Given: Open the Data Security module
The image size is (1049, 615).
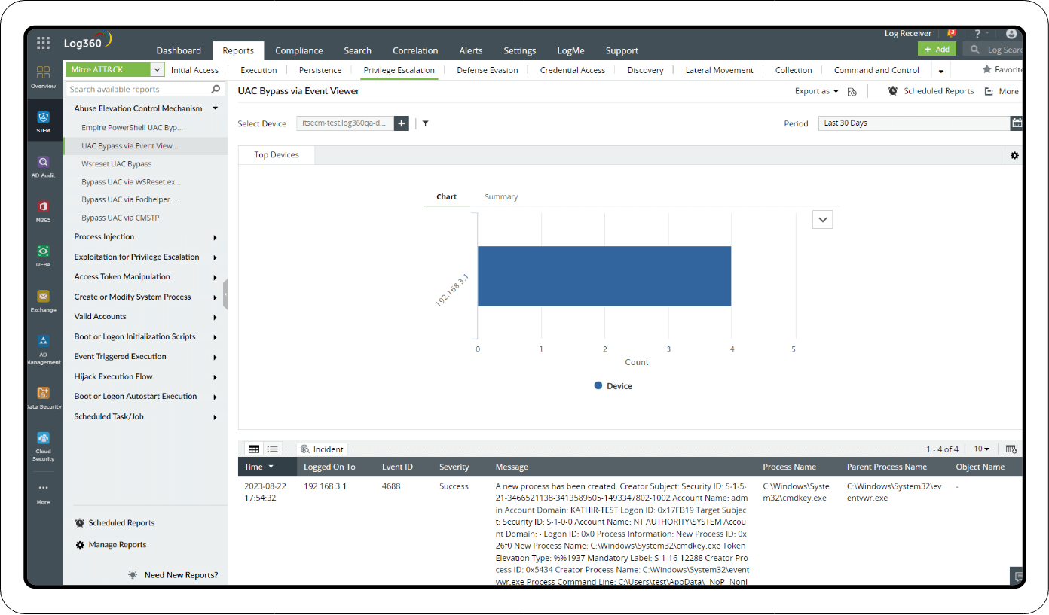Looking at the screenshot, I should (x=43, y=397).
